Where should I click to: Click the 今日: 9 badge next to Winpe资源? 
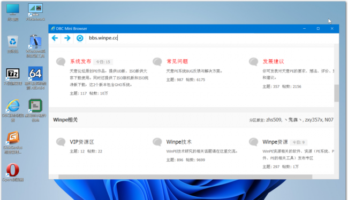click(x=299, y=142)
